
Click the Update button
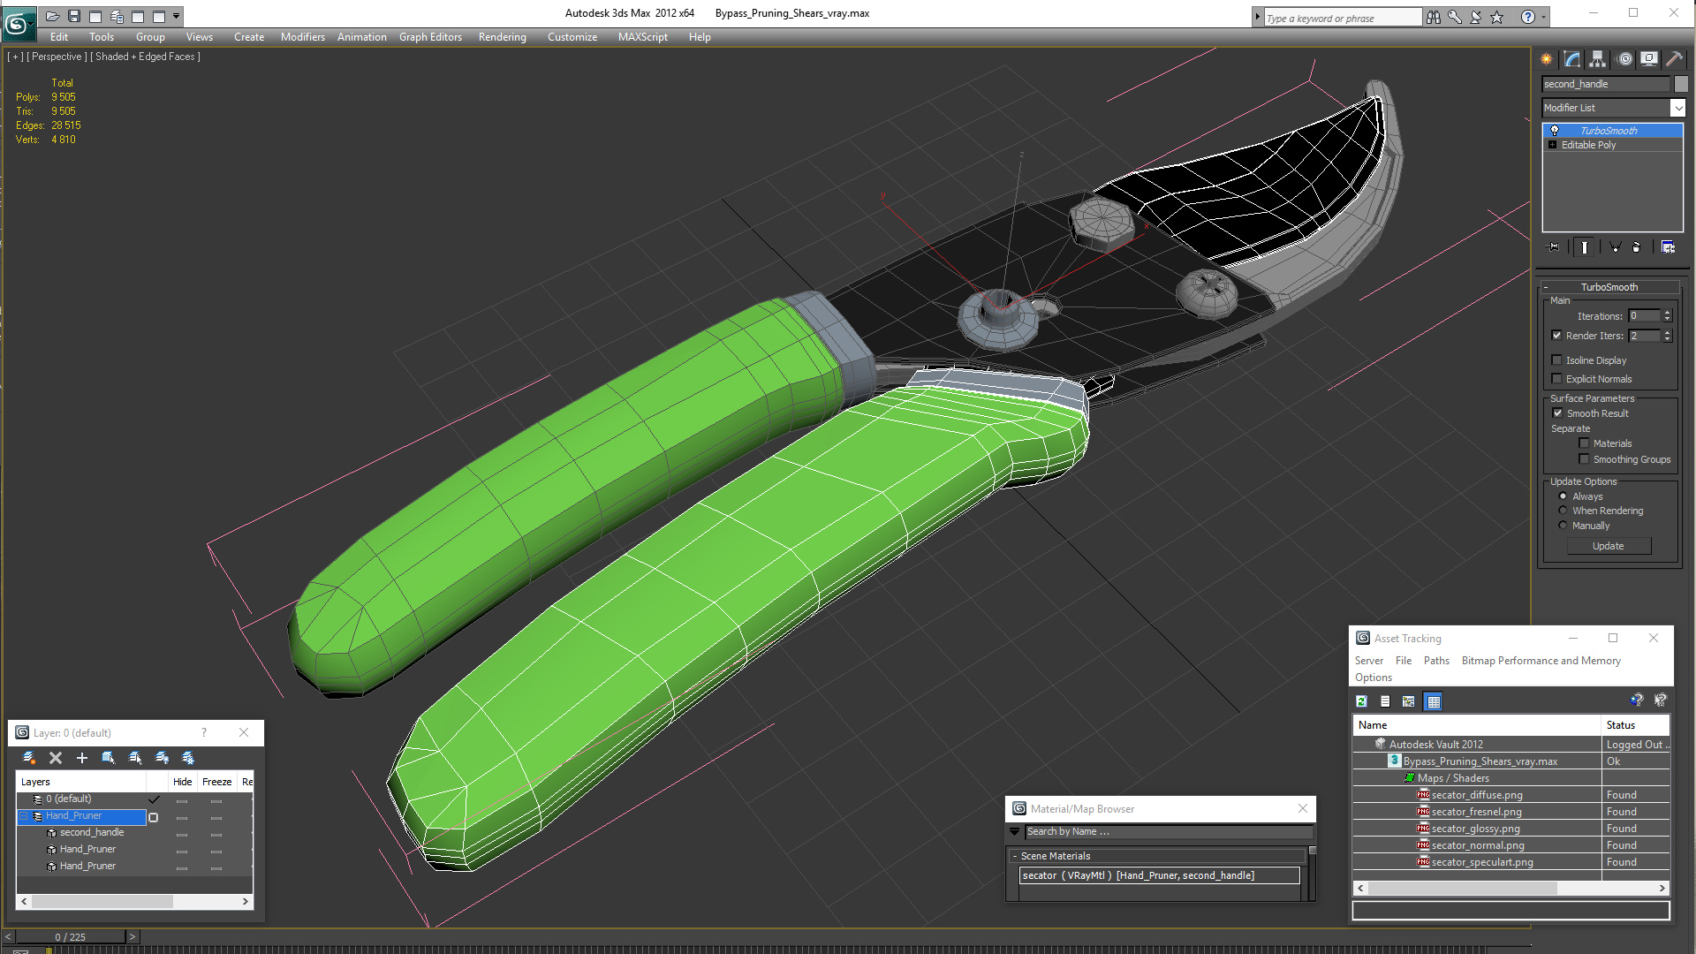click(1608, 546)
